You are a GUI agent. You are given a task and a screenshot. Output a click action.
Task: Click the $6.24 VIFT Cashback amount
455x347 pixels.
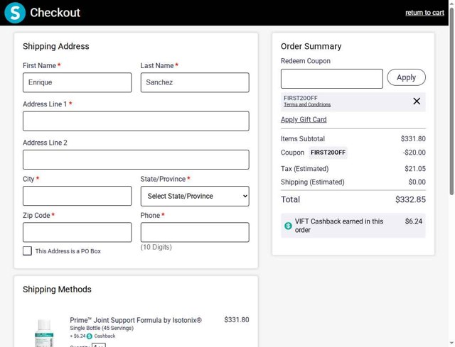[414, 221]
